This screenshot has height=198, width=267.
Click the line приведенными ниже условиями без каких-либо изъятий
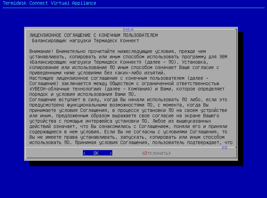click(97, 73)
